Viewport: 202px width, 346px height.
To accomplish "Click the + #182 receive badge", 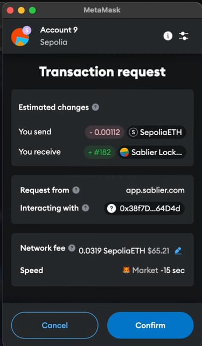I will [100, 153].
